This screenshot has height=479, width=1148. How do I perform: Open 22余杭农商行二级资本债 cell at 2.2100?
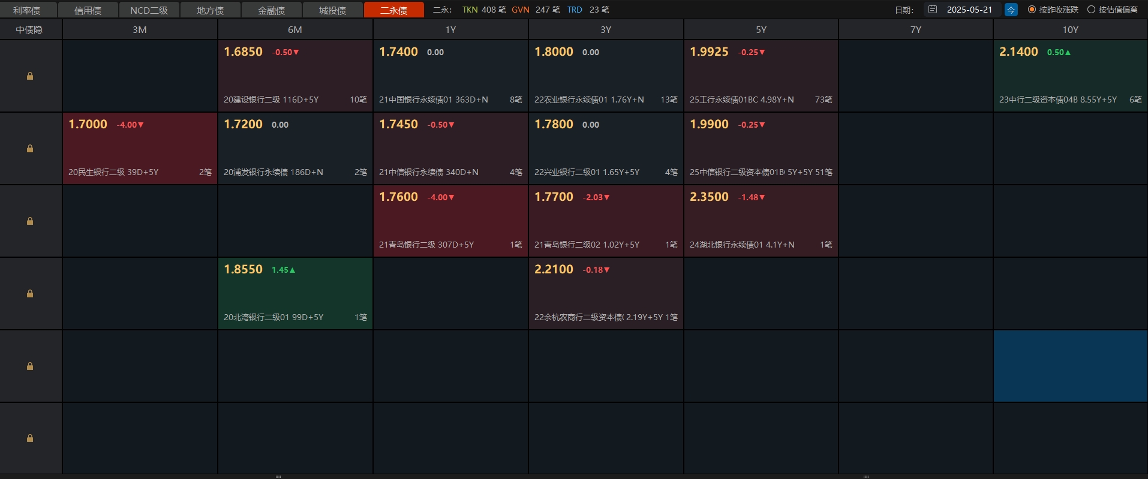coord(606,294)
